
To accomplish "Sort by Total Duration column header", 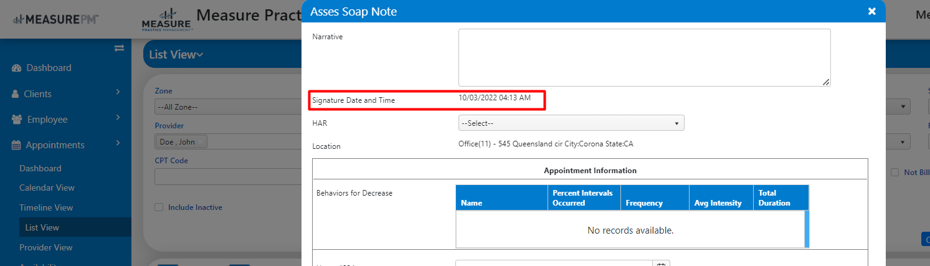I will (781, 197).
